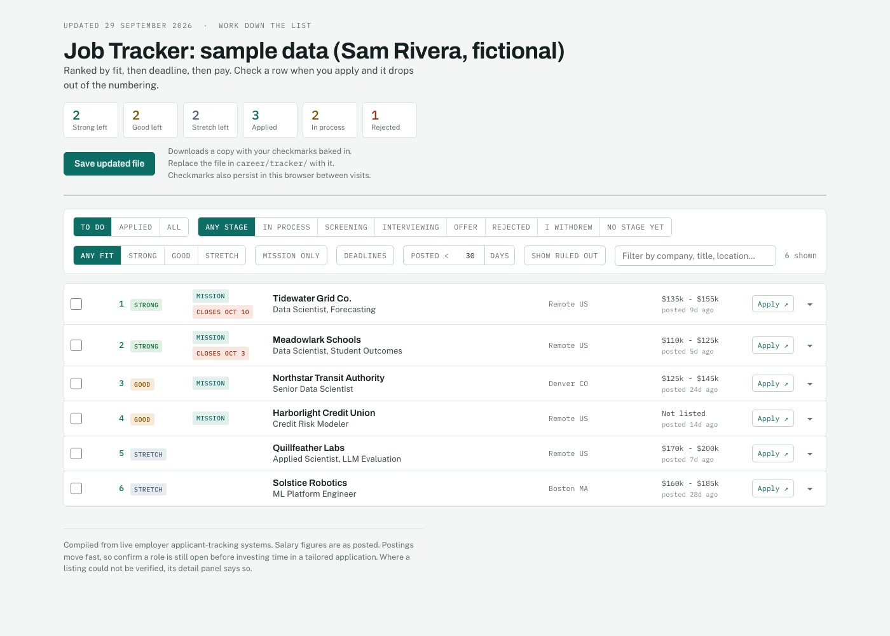Click the Save updated file button
Image resolution: width=890 pixels, height=636 pixels.
coord(109,163)
